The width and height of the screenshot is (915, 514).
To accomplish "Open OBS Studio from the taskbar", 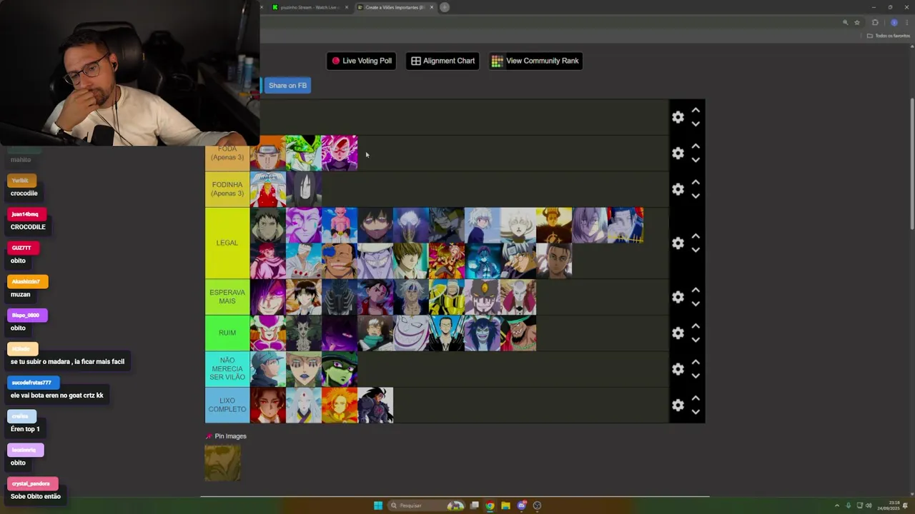I will tap(537, 505).
